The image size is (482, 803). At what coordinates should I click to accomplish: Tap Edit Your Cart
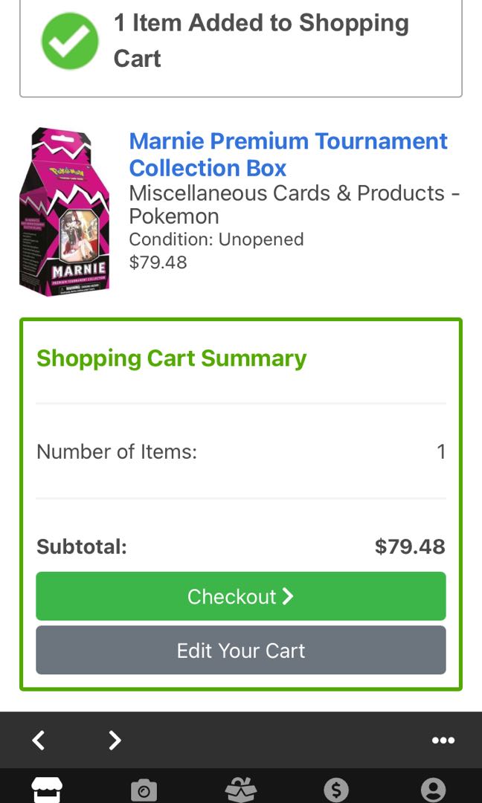[241, 651]
